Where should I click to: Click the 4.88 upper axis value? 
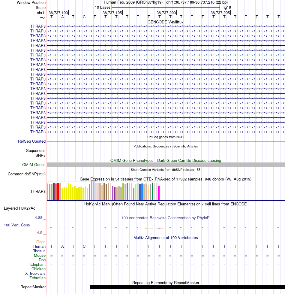tap(39, 218)
